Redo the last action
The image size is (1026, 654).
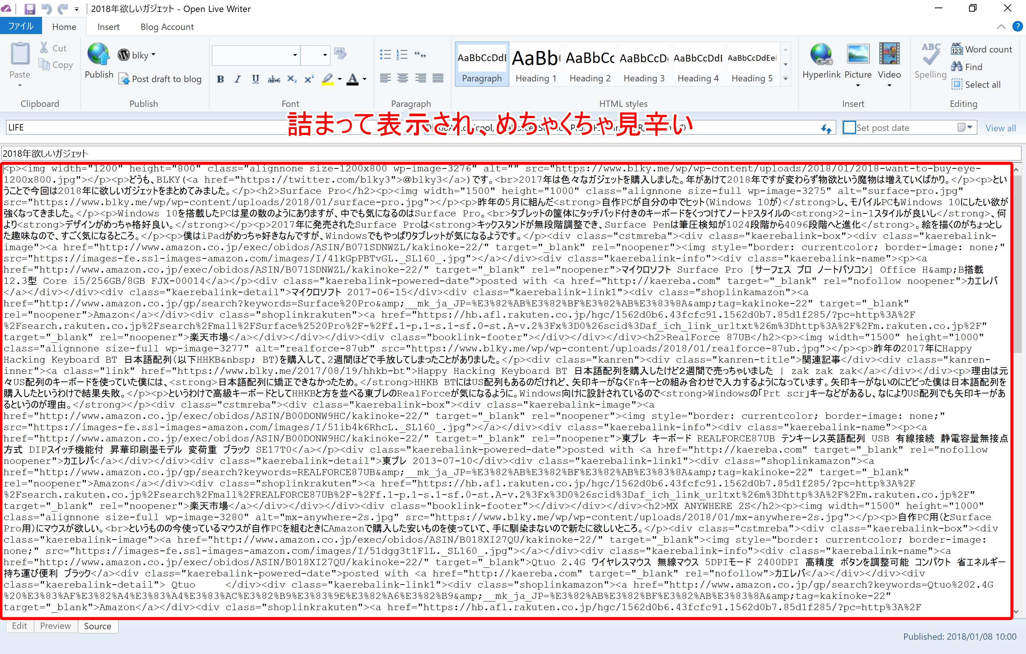(x=63, y=9)
